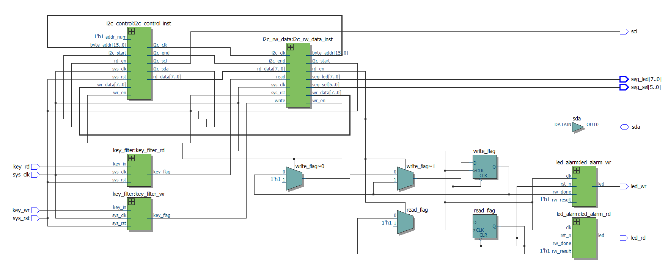This screenshot has height=270, width=668.
Task: Expand key_filter_wr instance with plus icon
Action: 131,201
